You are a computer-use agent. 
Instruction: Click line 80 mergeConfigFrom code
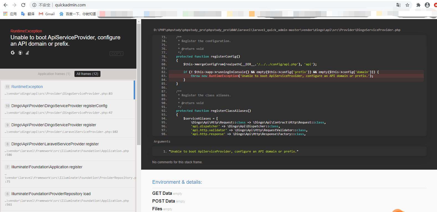(x=250, y=64)
